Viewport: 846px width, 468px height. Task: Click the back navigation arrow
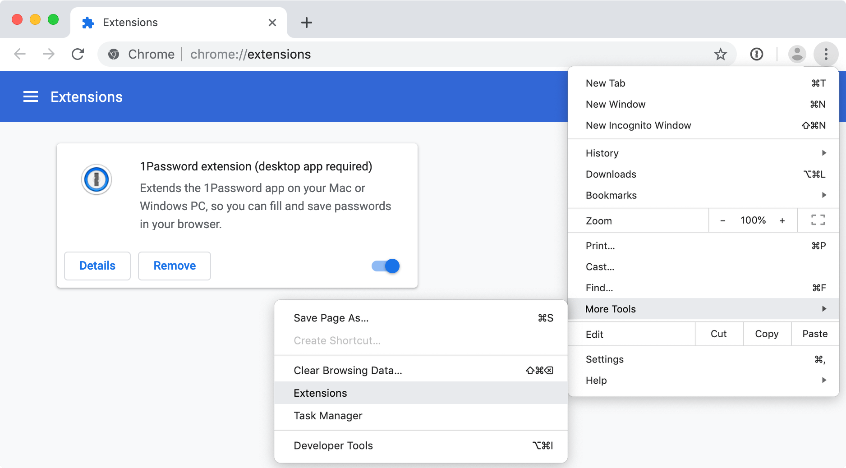tap(20, 54)
